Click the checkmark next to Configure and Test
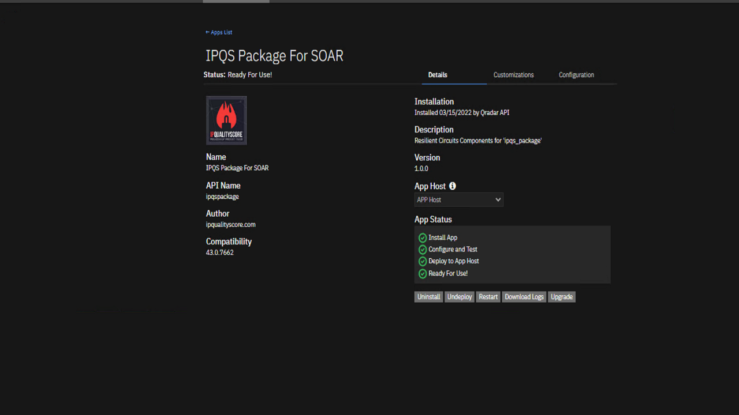739x415 pixels. click(423, 249)
